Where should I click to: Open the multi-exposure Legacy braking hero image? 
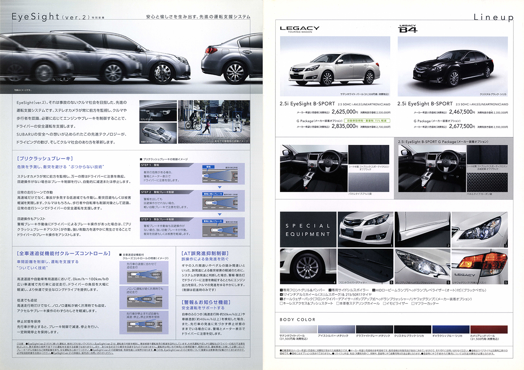131,57
